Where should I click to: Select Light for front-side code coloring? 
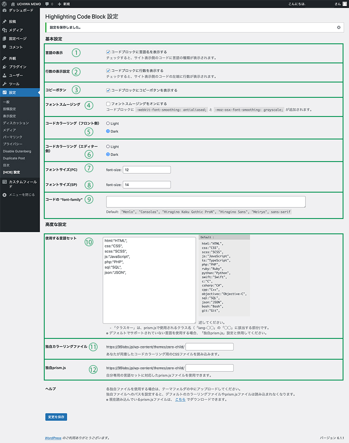[108, 123]
